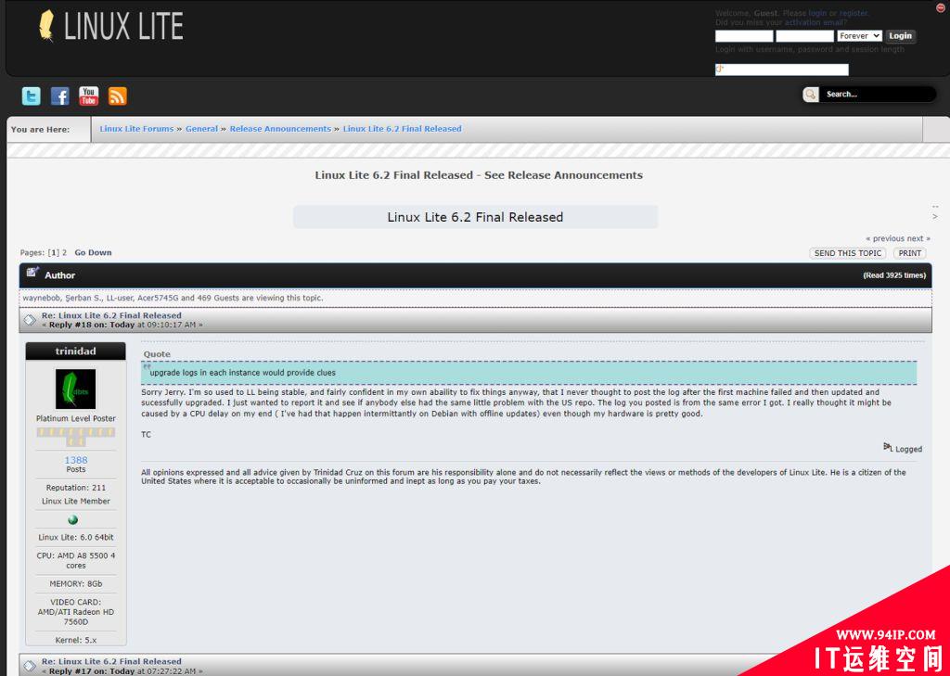This screenshot has width=950, height=676.
Task: Click the quoted upgrade logs text
Action: tap(242, 373)
